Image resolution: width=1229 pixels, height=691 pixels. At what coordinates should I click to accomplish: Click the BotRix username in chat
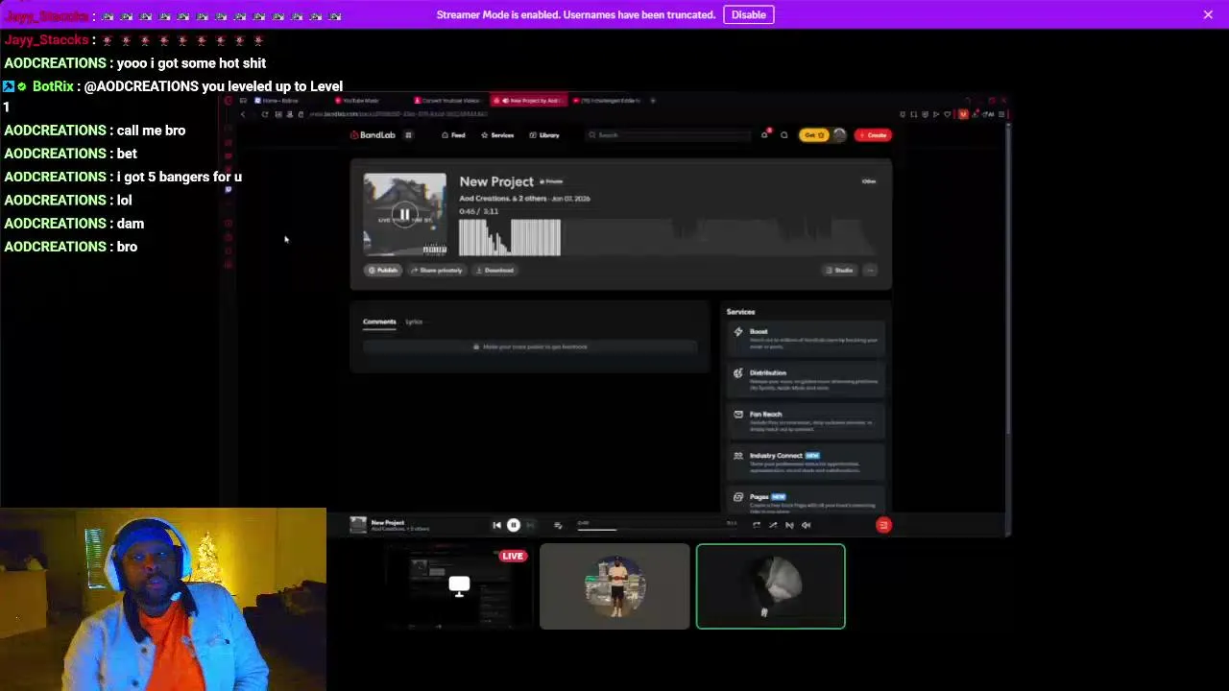pyautogui.click(x=53, y=86)
